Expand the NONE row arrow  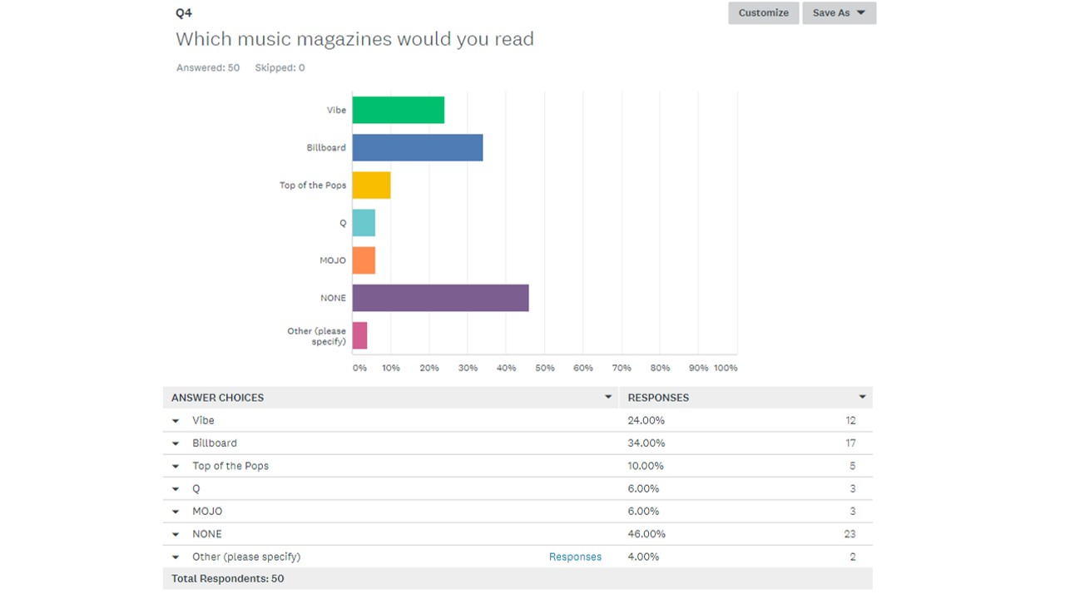click(176, 534)
